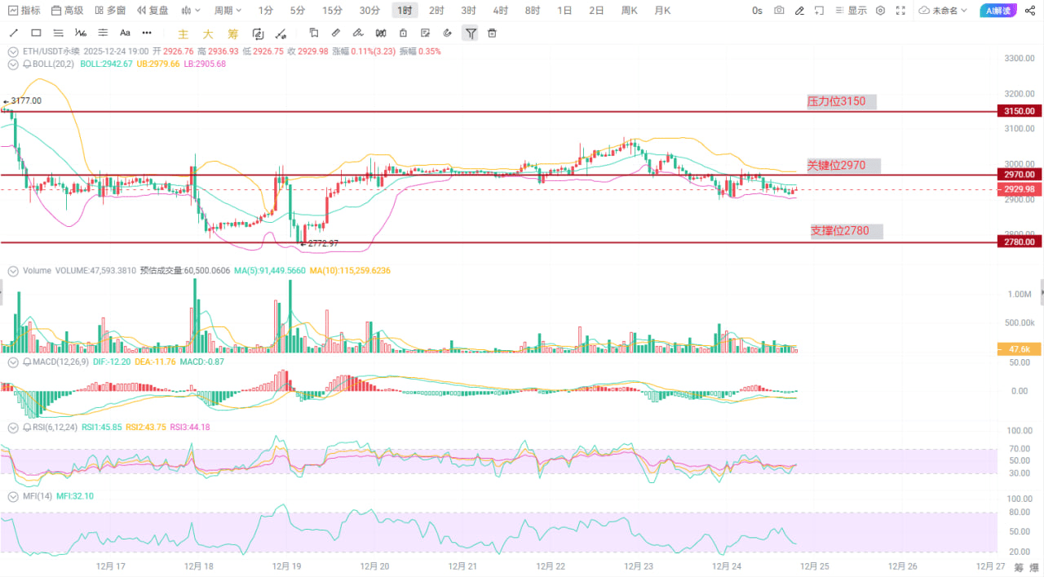
Task: Select the 8时 timeframe
Action: 532,11
